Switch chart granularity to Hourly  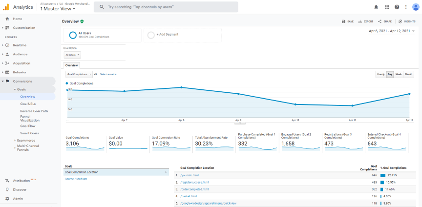(381, 75)
